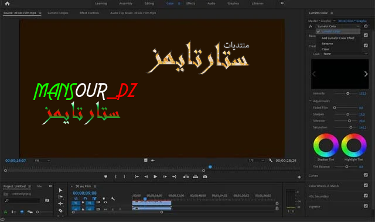Choose Clear in the Lumetri menu

click(x=325, y=49)
